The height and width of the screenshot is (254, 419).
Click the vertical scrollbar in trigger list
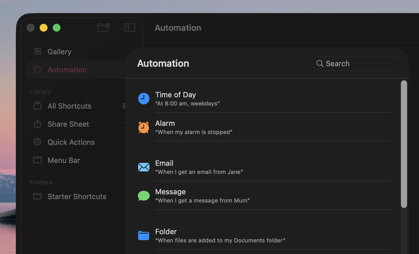pos(404,144)
